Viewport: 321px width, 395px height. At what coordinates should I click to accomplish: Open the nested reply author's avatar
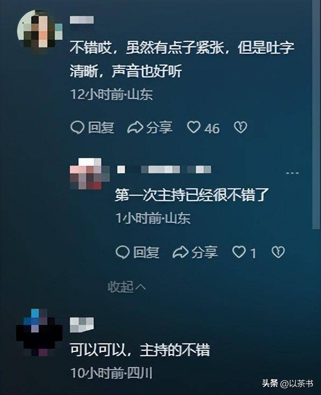90,174
